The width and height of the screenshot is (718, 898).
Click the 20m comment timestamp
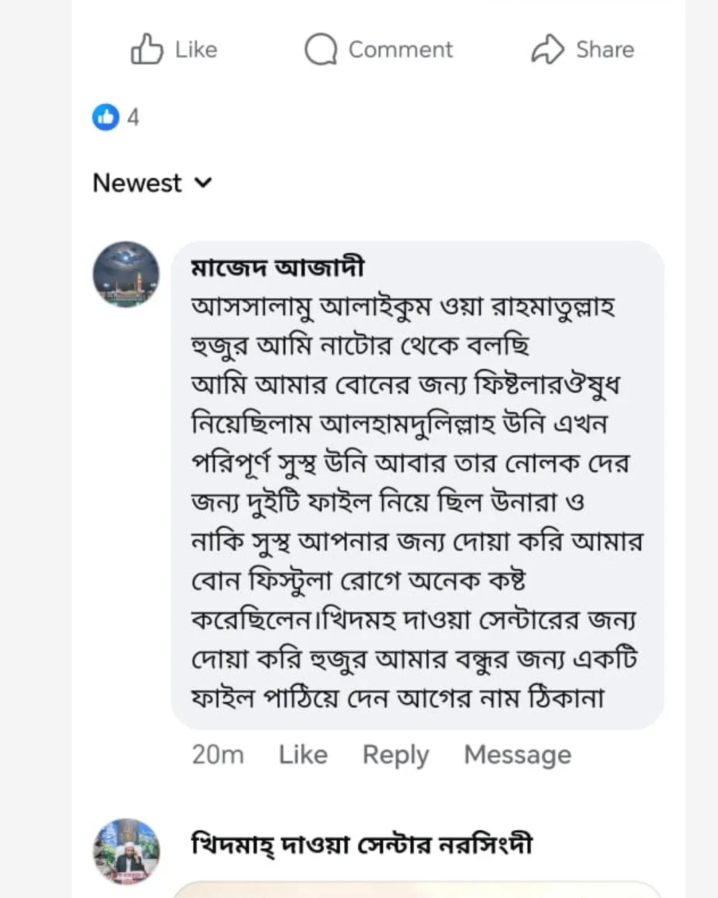(217, 755)
